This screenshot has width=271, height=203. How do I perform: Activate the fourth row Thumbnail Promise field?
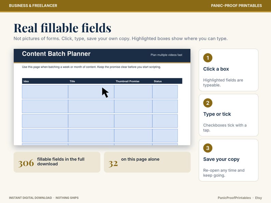(x=133, y=136)
